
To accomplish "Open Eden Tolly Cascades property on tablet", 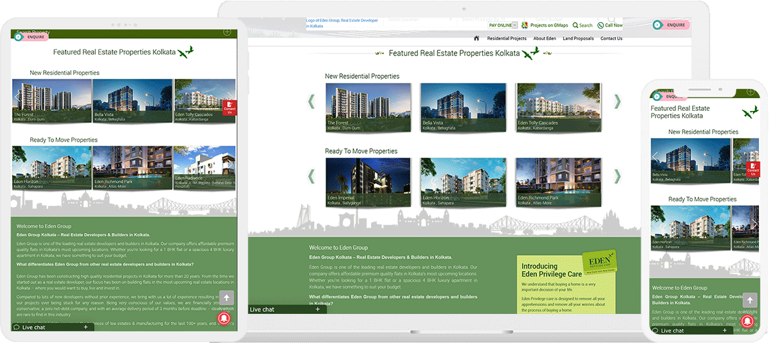I will tap(205, 100).
